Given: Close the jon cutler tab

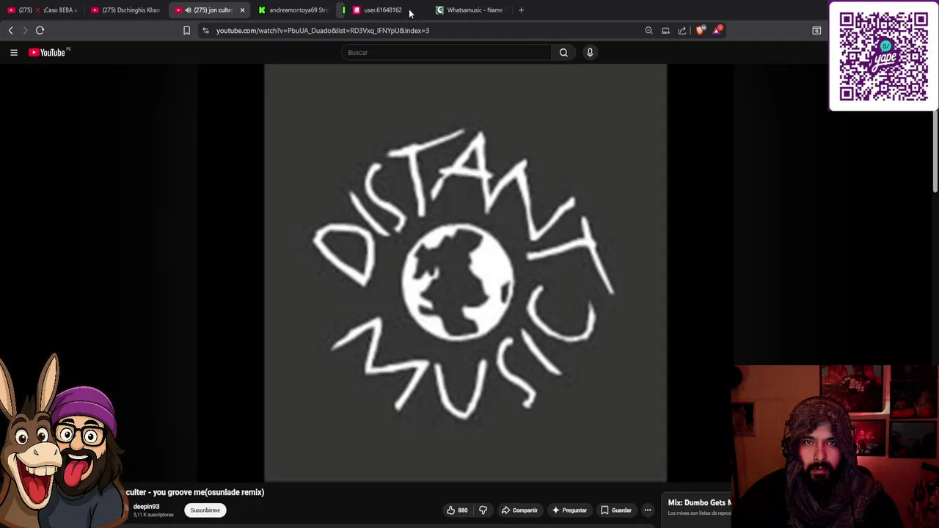Looking at the screenshot, I should [242, 10].
